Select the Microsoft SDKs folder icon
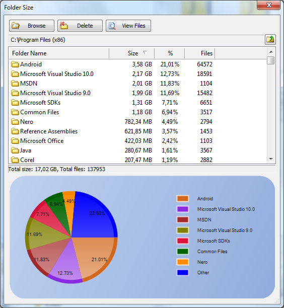 15,103
